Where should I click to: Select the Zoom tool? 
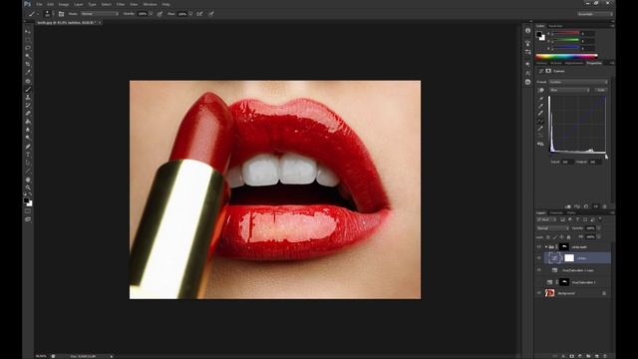(x=28, y=188)
